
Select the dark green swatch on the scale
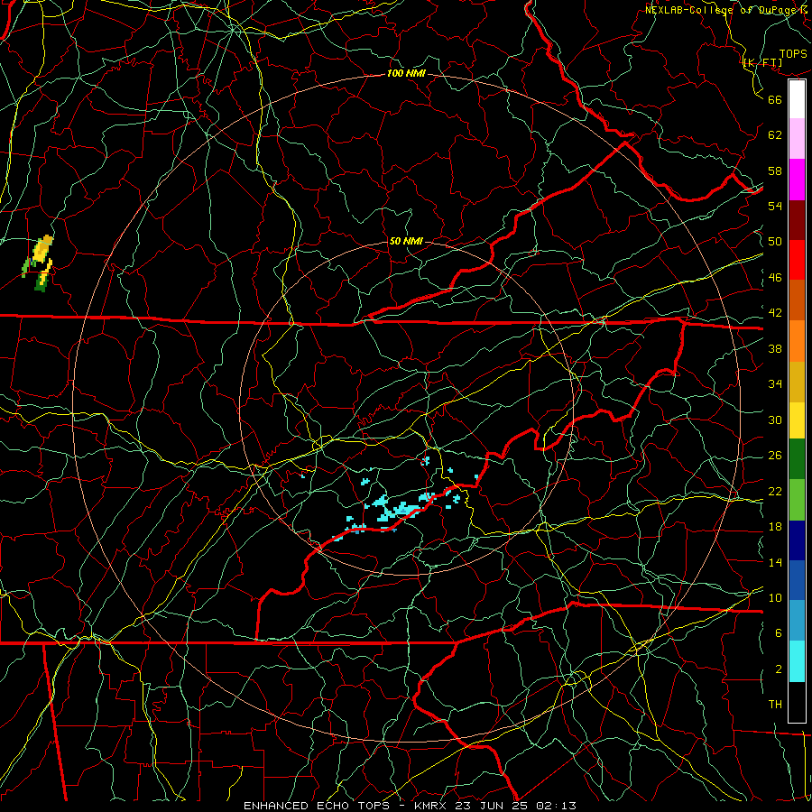pos(797,459)
